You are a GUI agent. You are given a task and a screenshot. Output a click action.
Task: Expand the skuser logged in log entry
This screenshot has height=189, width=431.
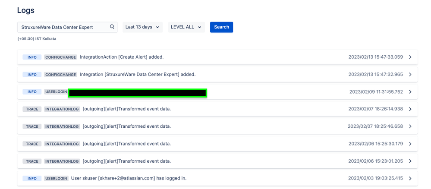410,179
